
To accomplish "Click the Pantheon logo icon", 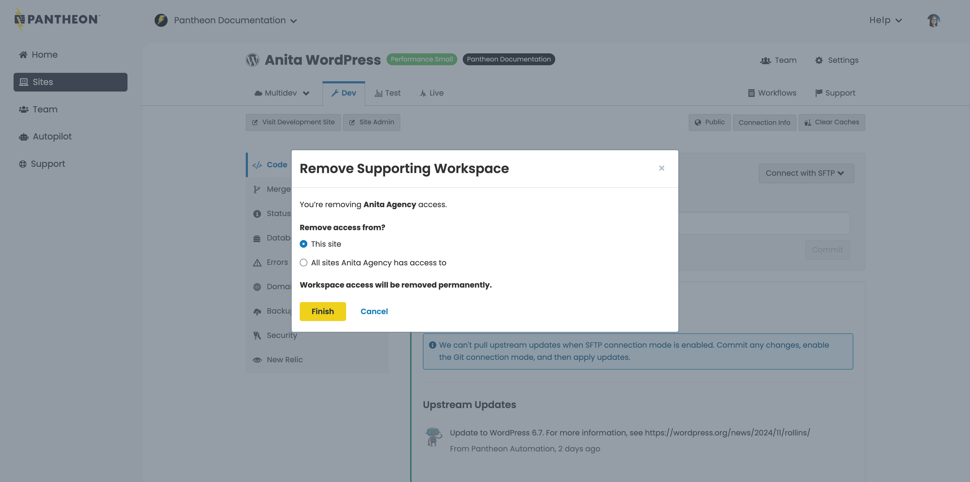I will [20, 19].
